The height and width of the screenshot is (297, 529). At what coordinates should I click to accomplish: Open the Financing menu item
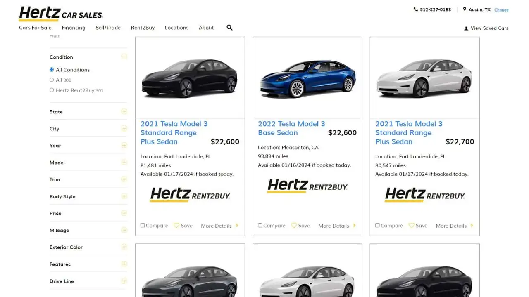74,28
